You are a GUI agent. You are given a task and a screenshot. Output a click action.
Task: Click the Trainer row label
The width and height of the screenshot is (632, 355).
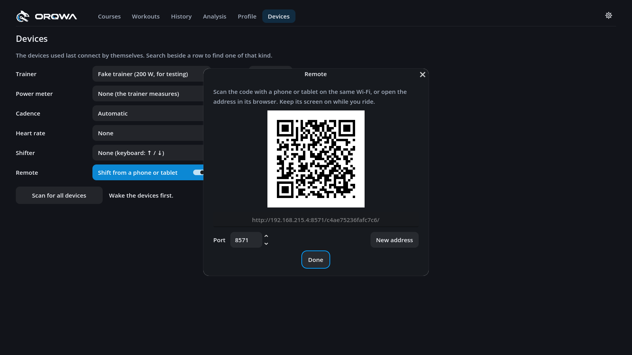[x=26, y=74]
